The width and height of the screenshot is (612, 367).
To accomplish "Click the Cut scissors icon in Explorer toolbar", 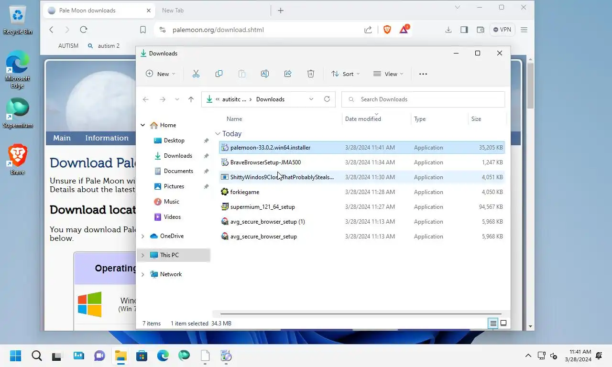I will (x=196, y=74).
